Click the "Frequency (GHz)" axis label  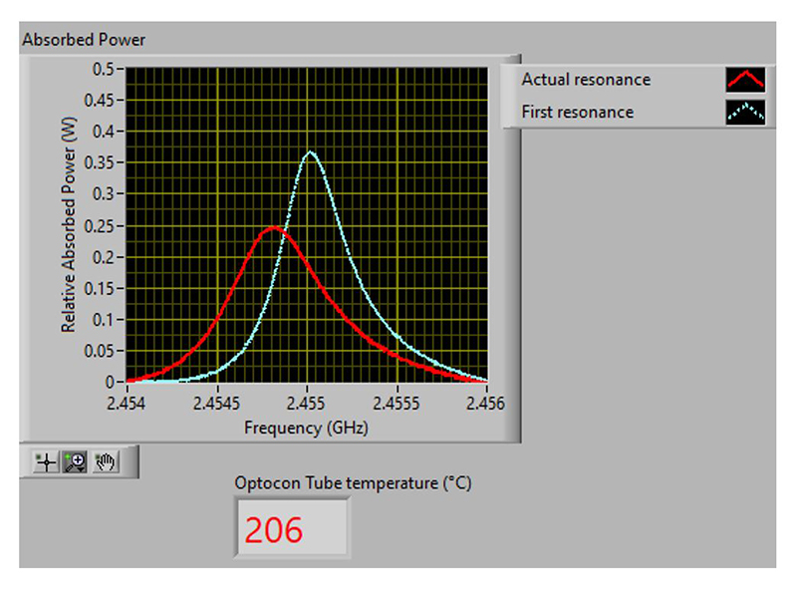[306, 427]
